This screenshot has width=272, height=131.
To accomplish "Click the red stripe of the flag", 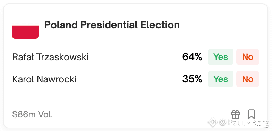I will click(25, 32).
